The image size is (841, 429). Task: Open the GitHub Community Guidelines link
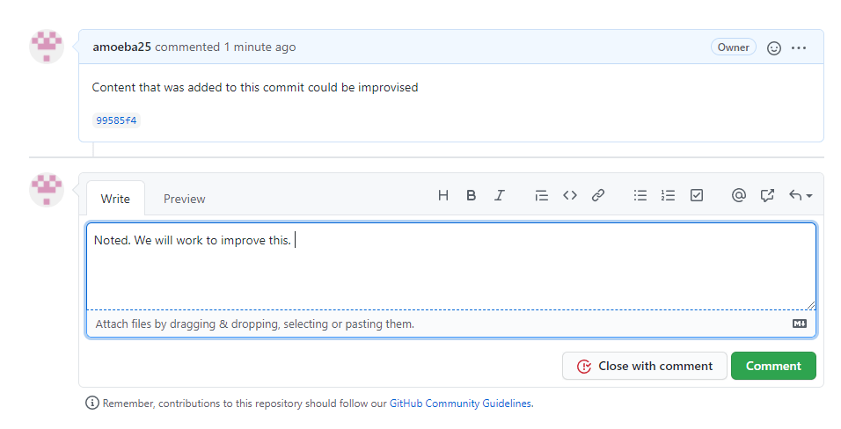tap(460, 404)
